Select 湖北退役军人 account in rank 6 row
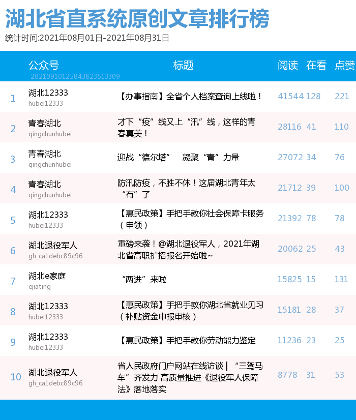Screen dimensions: 356x420 (x=53, y=246)
